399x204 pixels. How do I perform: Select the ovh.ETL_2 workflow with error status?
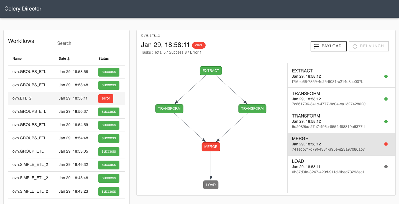66,98
